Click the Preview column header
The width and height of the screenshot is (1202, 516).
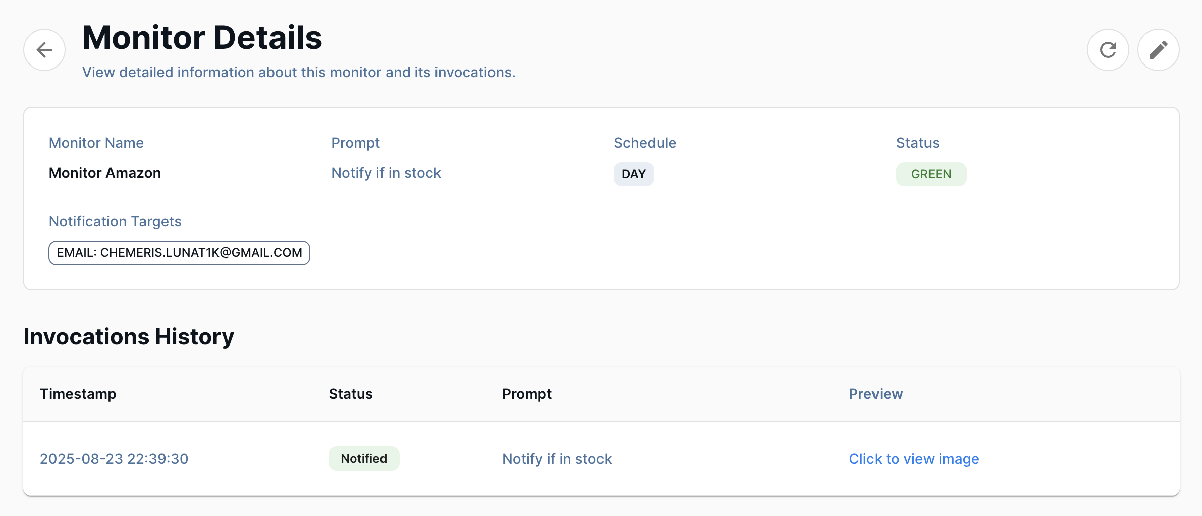[876, 394]
